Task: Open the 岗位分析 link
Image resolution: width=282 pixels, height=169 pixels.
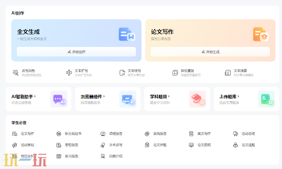Action: coord(27,156)
